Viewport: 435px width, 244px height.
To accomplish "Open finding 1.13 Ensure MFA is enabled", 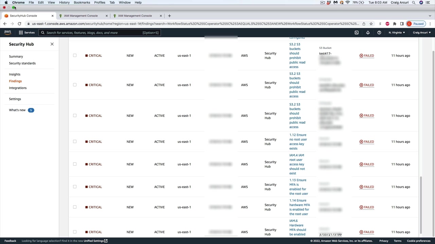I will 298,187.
